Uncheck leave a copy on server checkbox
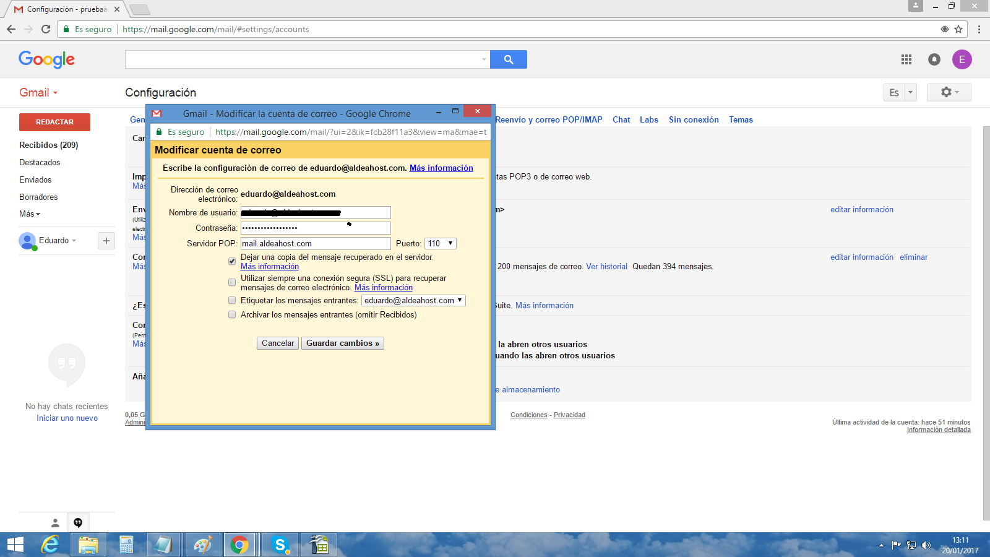Image resolution: width=990 pixels, height=557 pixels. (x=232, y=261)
